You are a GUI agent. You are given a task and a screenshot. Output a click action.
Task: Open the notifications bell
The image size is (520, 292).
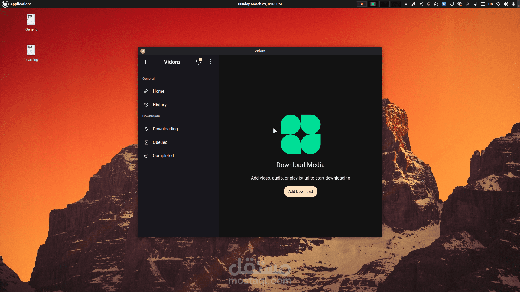tap(198, 62)
